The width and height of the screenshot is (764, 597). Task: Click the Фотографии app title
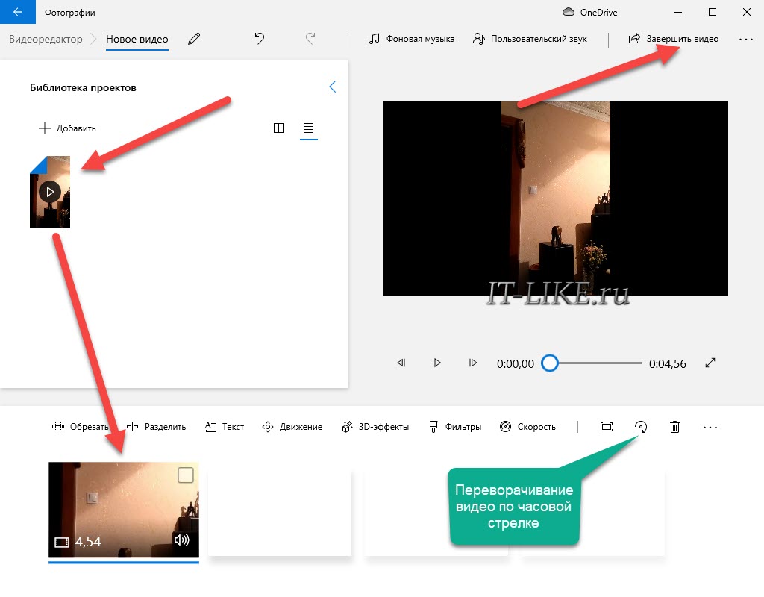pyautogui.click(x=69, y=13)
